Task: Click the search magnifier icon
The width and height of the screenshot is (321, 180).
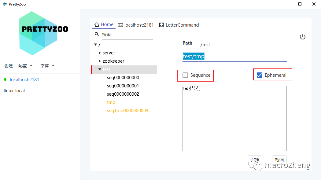Action: pyautogui.click(x=97, y=35)
